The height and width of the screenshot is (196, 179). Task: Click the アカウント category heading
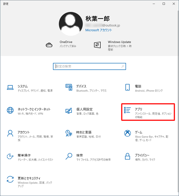point(24,132)
